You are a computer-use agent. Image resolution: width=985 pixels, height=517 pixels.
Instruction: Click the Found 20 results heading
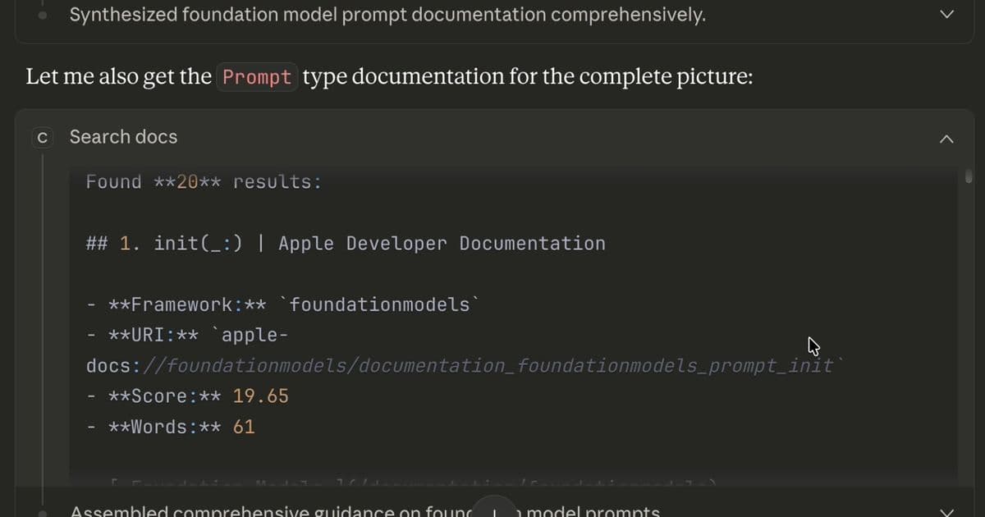(204, 181)
